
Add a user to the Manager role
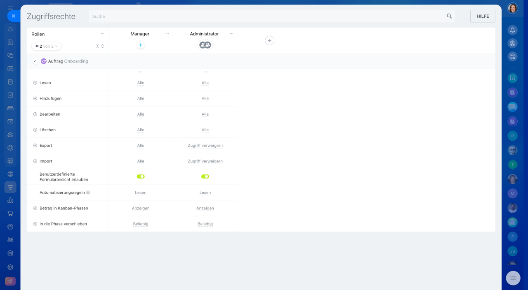(x=141, y=45)
